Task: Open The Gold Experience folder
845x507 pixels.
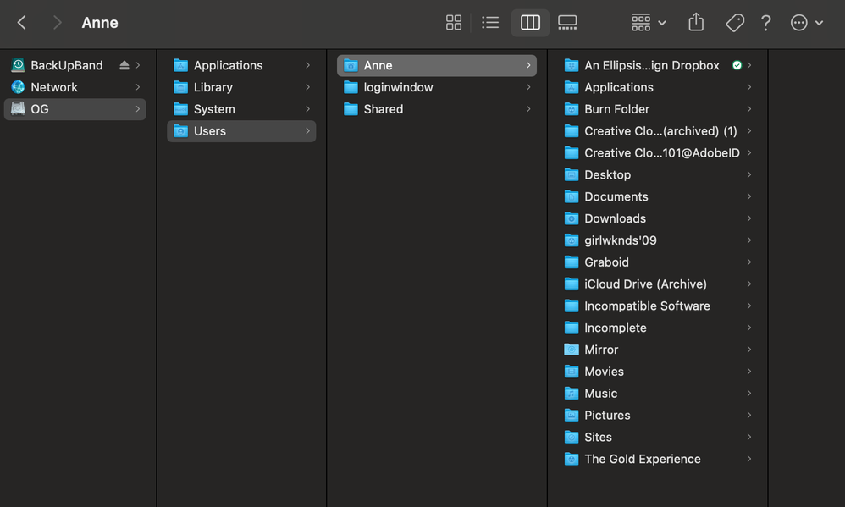Action: coord(642,459)
